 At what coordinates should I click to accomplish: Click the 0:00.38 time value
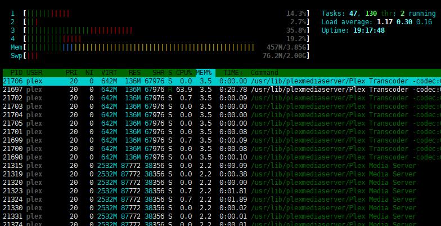point(233,174)
